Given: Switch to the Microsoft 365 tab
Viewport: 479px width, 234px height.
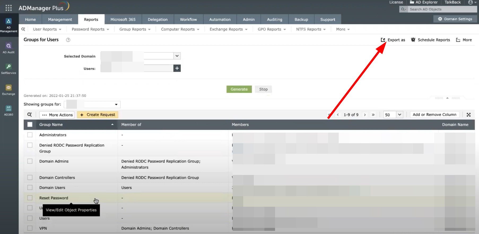Looking at the screenshot, I should coord(123,19).
